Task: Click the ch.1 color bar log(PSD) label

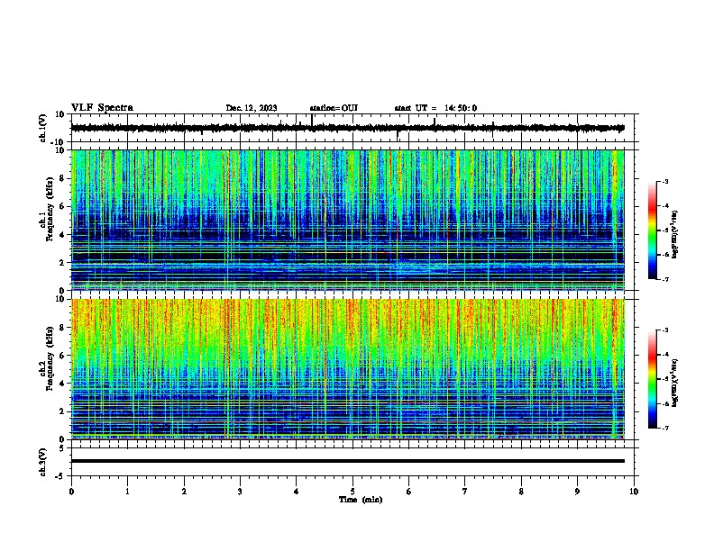Action: coord(675,235)
